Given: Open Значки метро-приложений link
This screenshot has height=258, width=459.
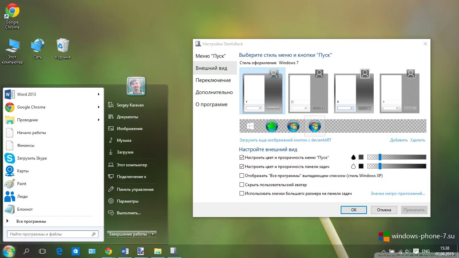Looking at the screenshot, I should click(x=398, y=193).
